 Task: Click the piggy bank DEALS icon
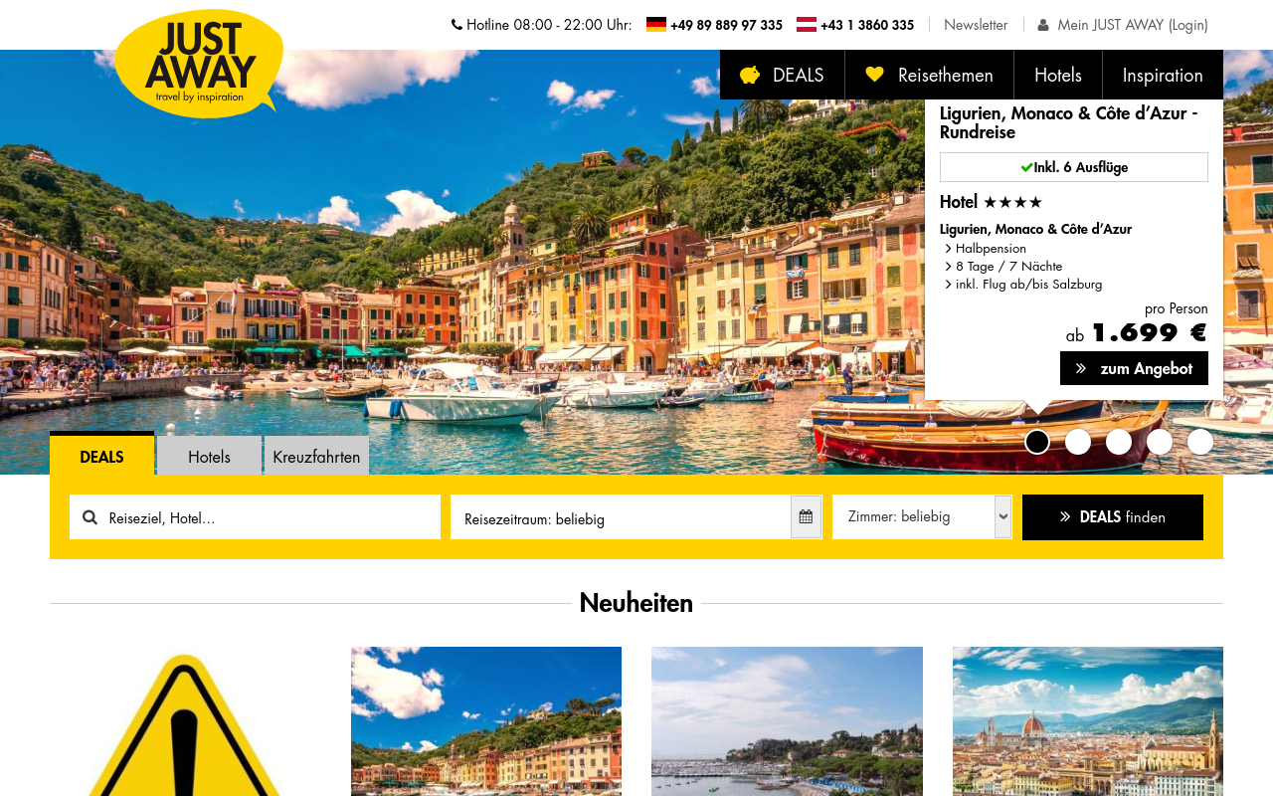click(x=750, y=75)
